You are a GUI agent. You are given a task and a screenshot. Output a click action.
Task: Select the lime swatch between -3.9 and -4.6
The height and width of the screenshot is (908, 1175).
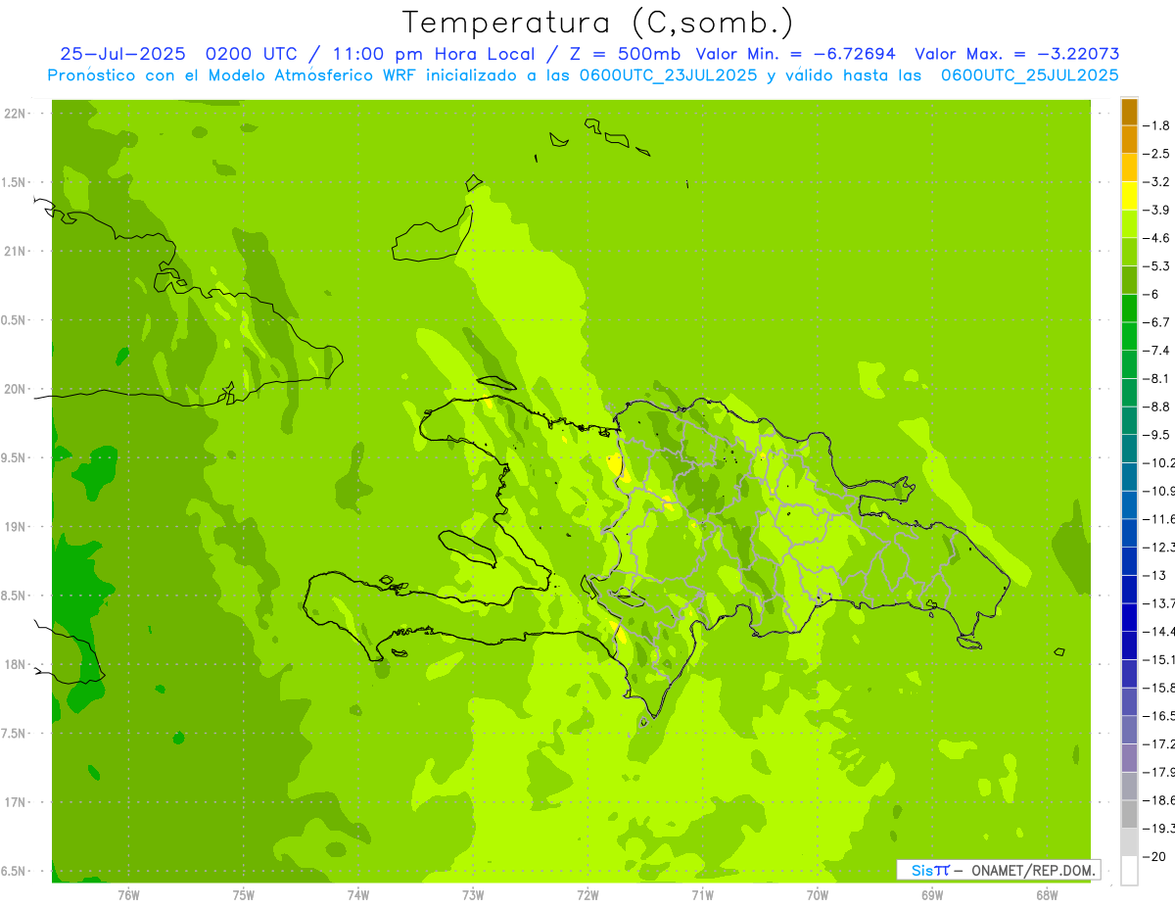pyautogui.click(x=1129, y=224)
